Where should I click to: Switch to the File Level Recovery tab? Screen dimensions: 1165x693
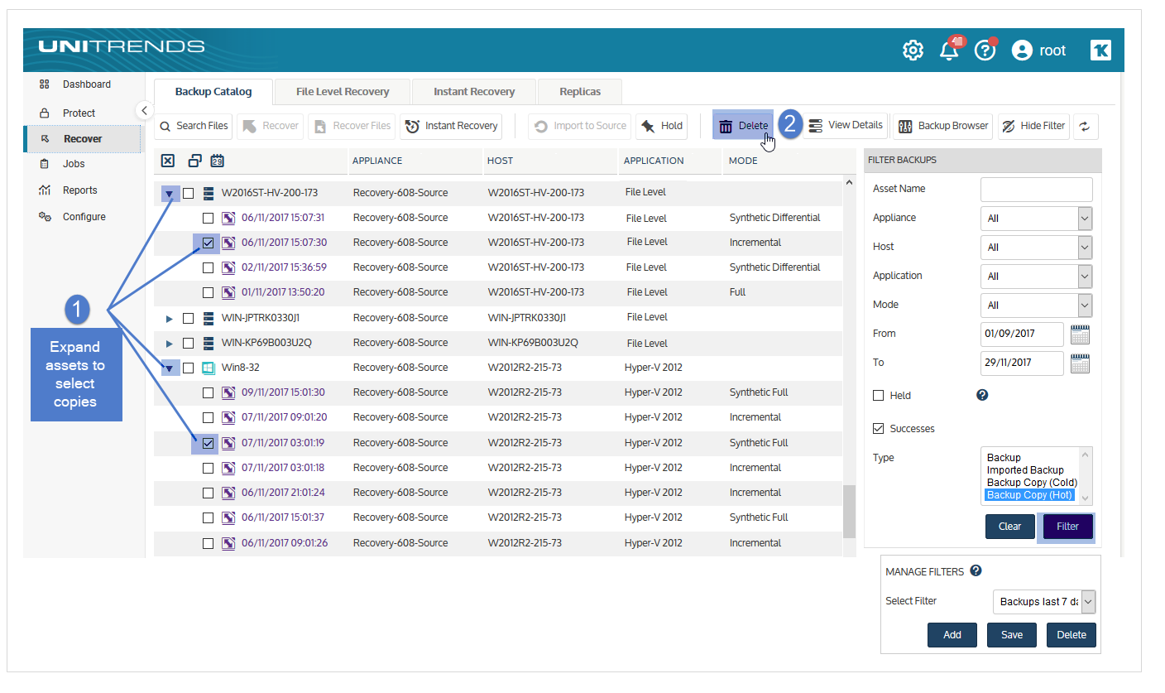[342, 92]
